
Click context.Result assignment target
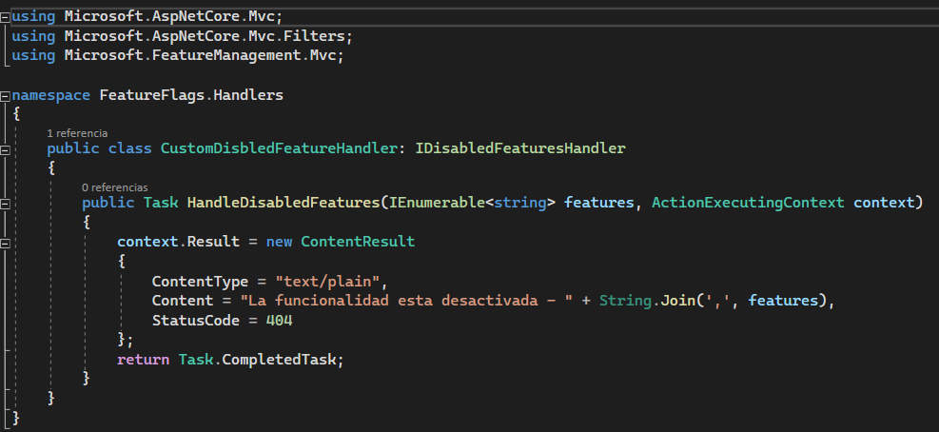coord(179,242)
